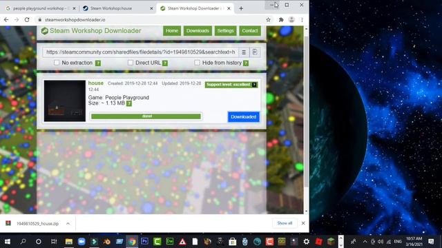Screen dimensions: 442x248
Task: Click the Steam Workshop URL input field
Action: pyautogui.click(x=140, y=52)
